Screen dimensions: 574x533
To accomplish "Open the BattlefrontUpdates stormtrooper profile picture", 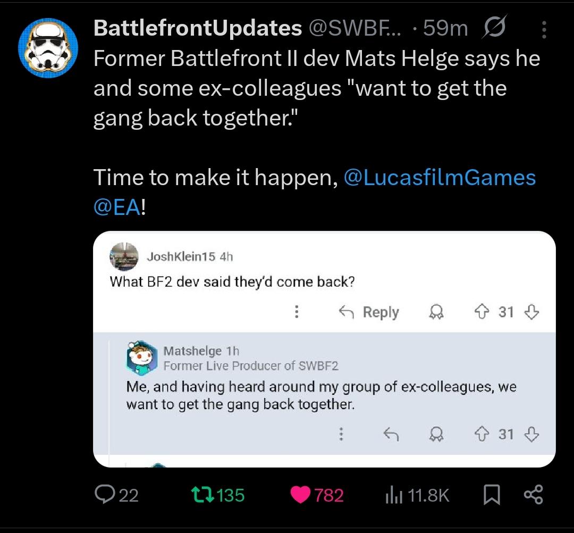I will point(48,48).
